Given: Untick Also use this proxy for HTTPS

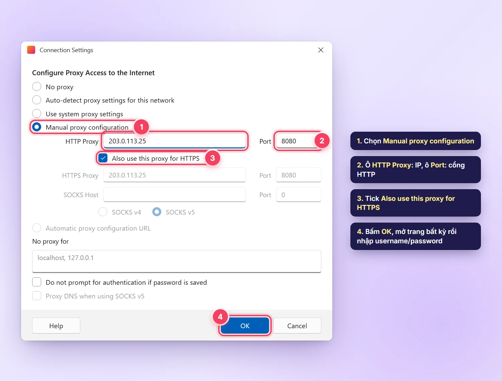Looking at the screenshot, I should click(x=103, y=158).
